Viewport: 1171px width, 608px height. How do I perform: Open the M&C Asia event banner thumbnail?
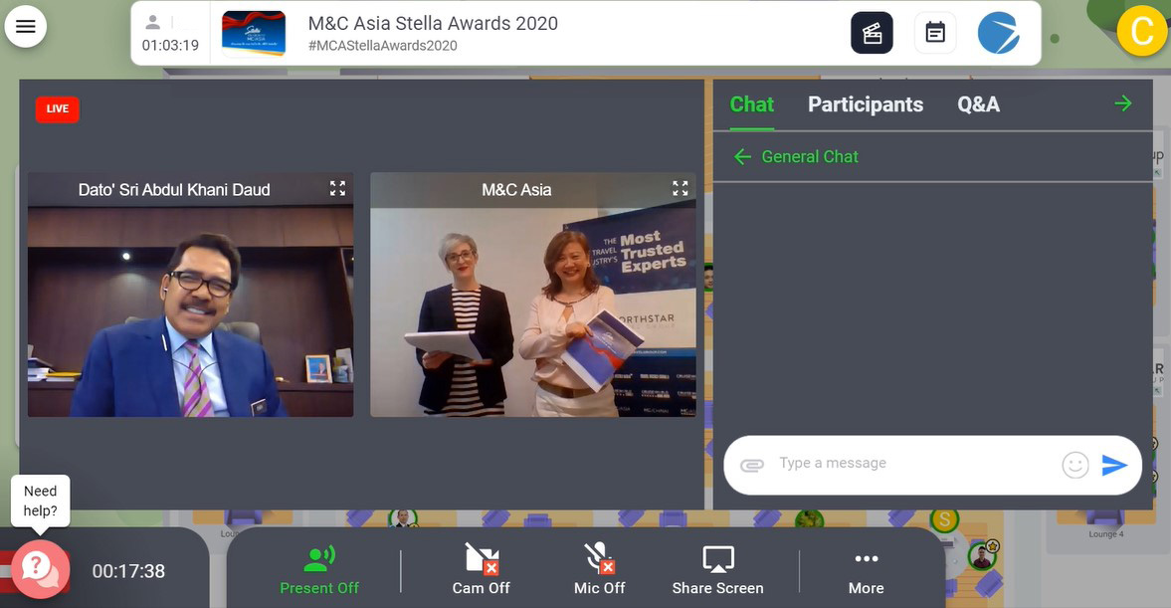tap(254, 34)
